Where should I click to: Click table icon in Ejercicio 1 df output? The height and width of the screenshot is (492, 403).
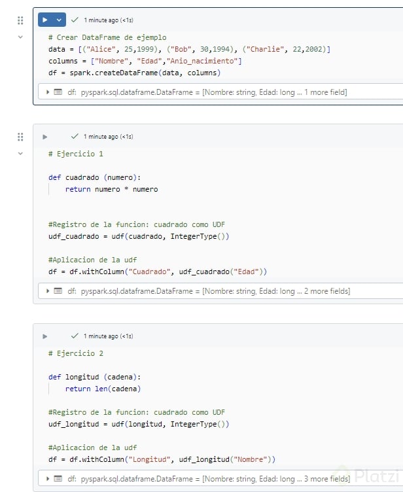click(58, 291)
